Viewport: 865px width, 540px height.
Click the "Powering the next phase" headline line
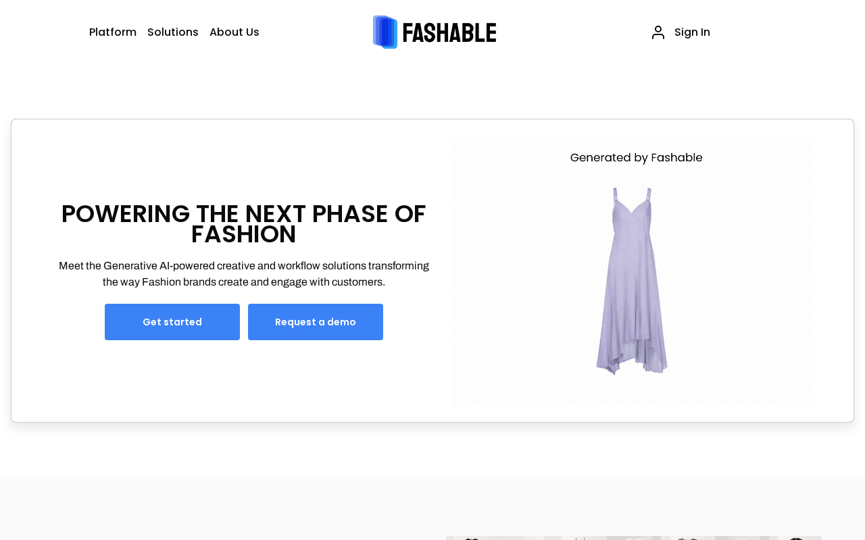click(x=243, y=214)
